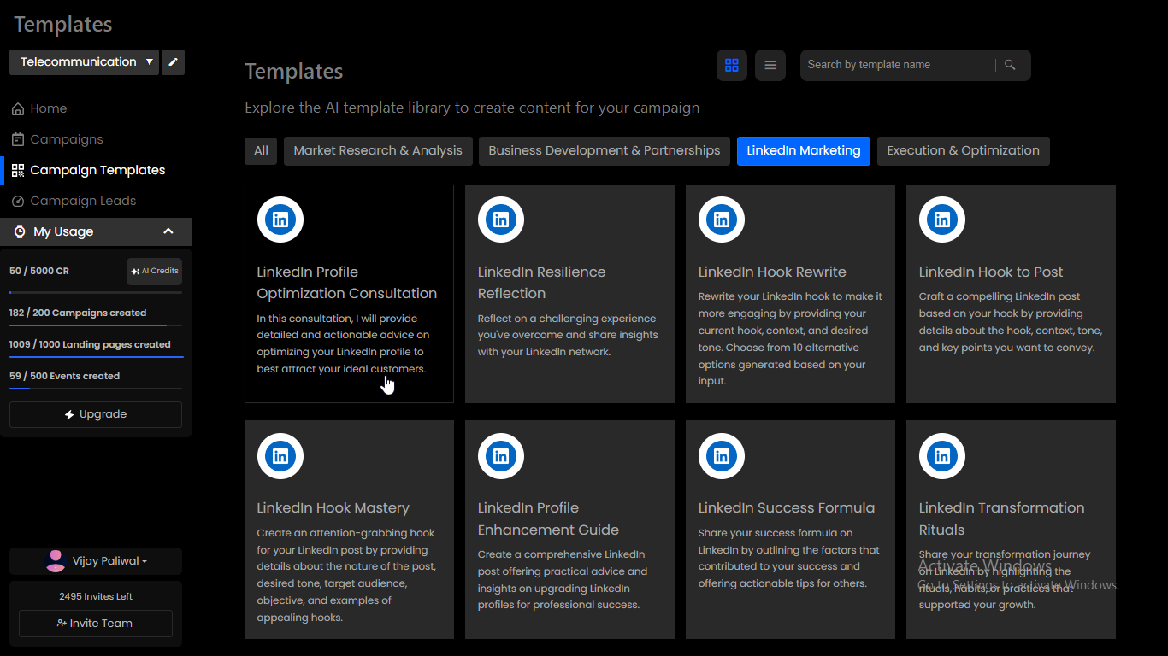Click the Campaigns clipboard icon
1168x656 pixels.
18,139
